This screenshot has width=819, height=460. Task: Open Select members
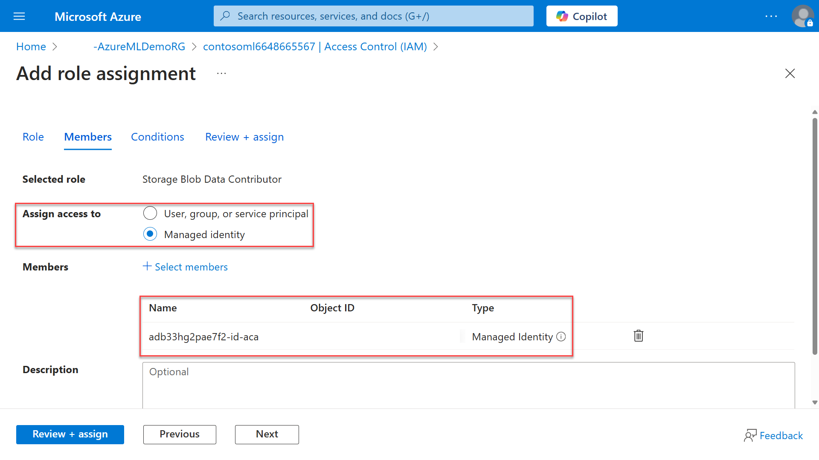click(x=185, y=267)
